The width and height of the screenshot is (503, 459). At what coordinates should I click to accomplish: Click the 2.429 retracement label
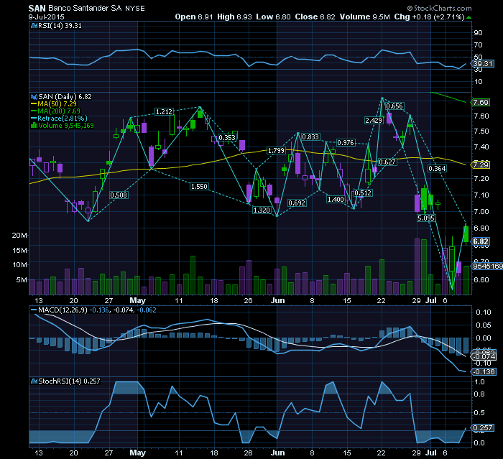click(374, 120)
